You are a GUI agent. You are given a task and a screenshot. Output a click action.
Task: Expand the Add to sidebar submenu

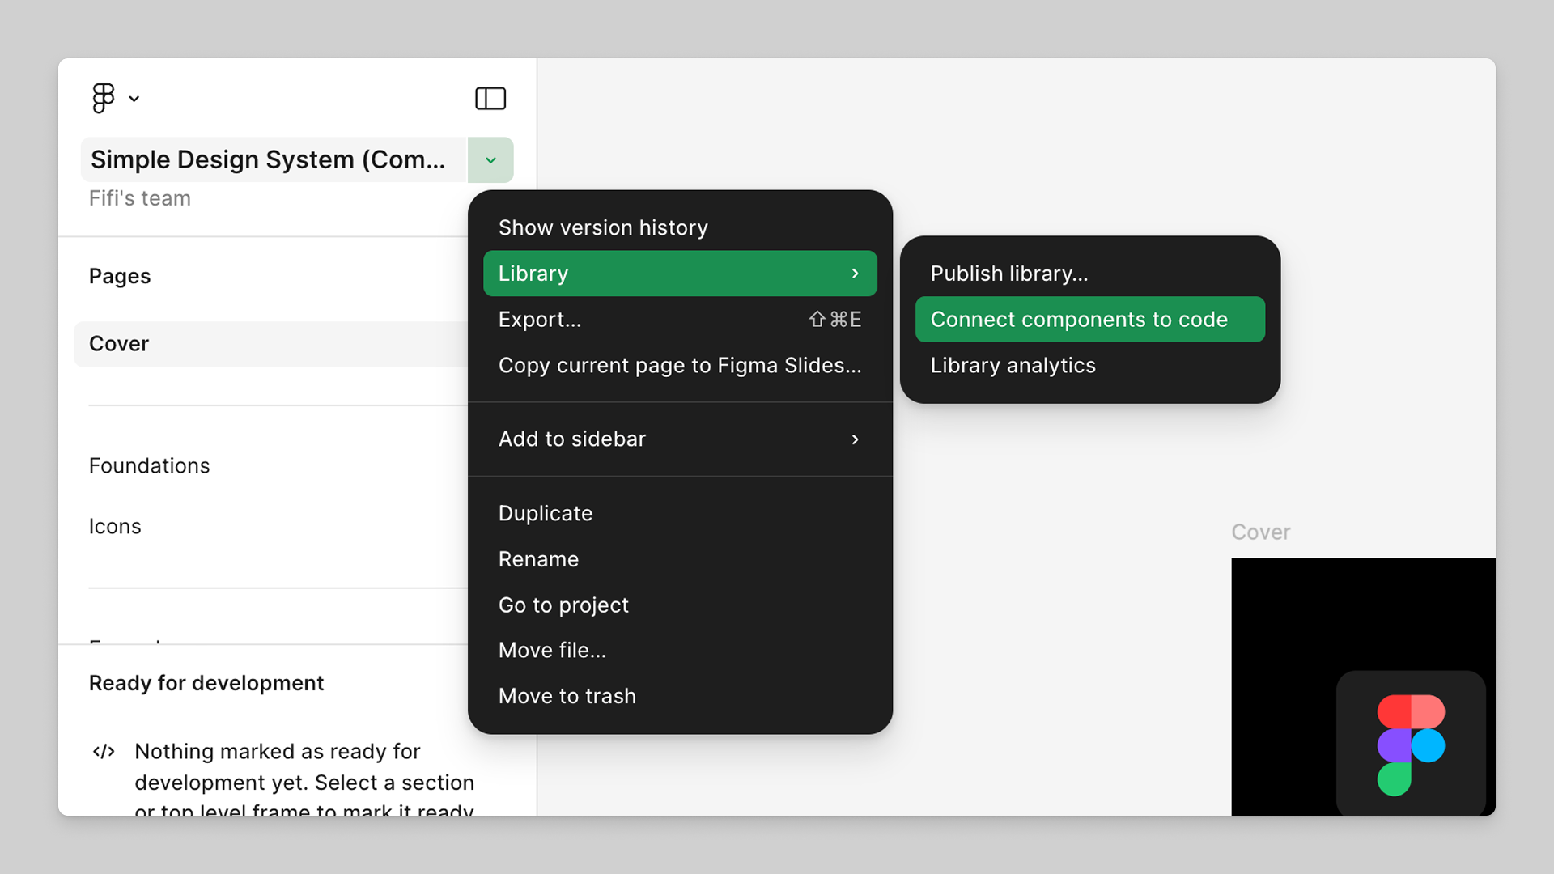tap(856, 439)
